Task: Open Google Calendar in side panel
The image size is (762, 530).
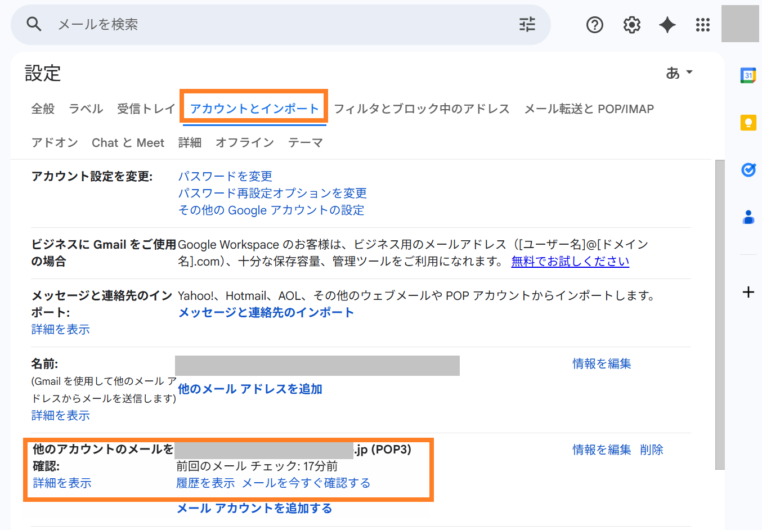Action: (748, 75)
